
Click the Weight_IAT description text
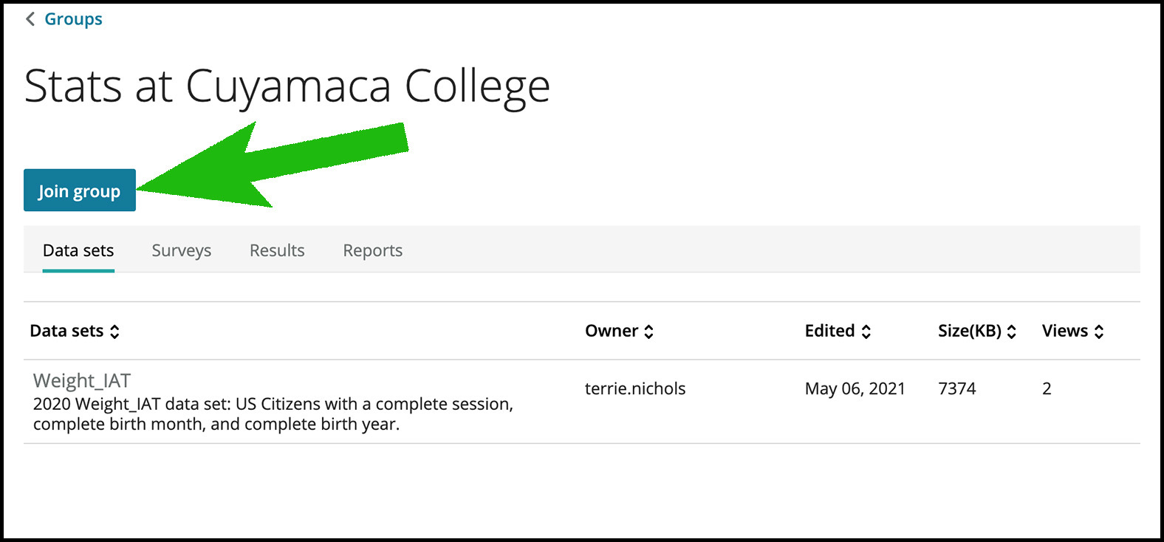coord(273,414)
